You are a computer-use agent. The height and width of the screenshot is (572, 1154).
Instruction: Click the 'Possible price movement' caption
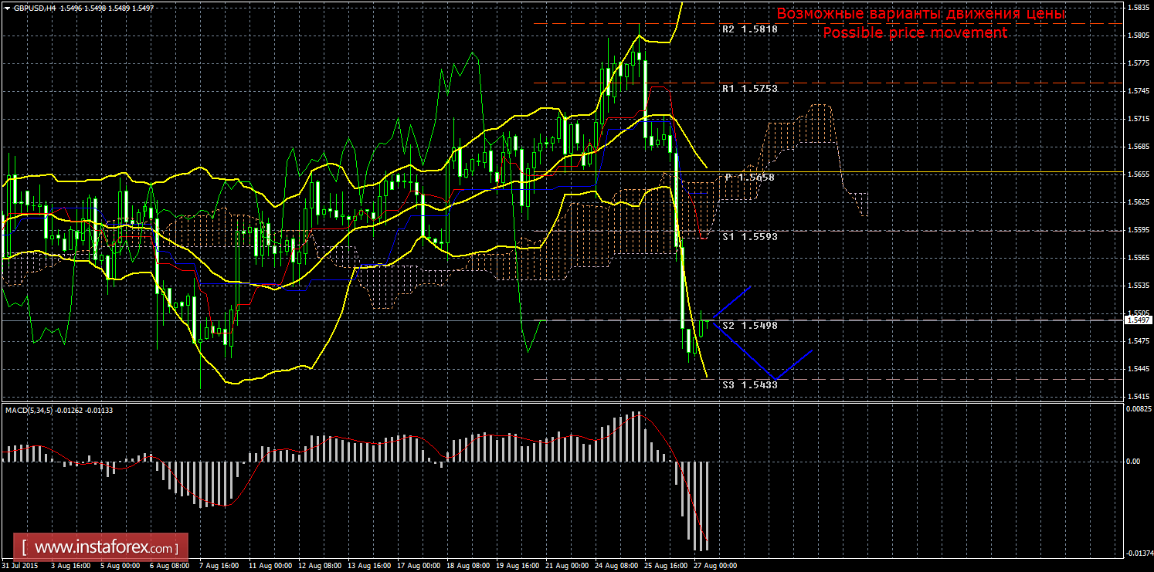(915, 32)
